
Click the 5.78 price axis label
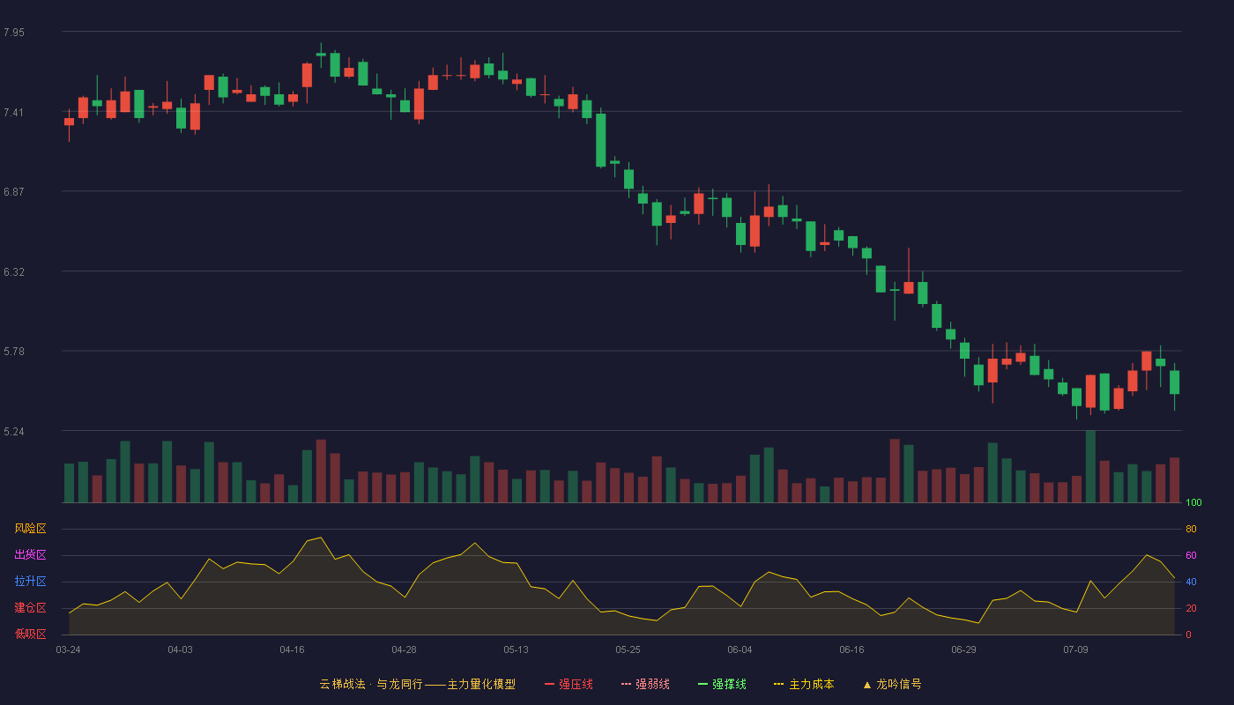click(x=14, y=352)
